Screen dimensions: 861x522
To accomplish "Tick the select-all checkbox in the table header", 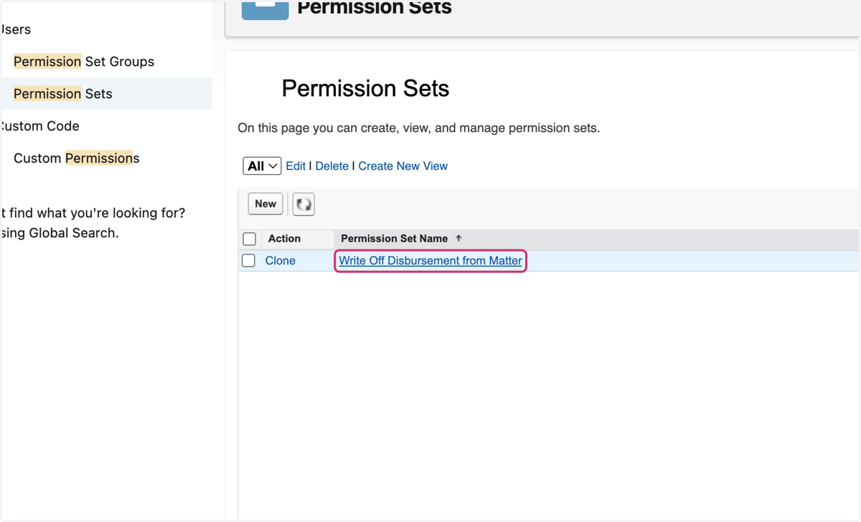I will (x=250, y=239).
